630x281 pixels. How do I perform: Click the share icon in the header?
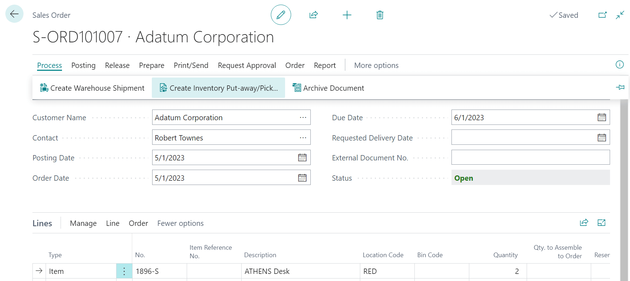click(x=314, y=15)
